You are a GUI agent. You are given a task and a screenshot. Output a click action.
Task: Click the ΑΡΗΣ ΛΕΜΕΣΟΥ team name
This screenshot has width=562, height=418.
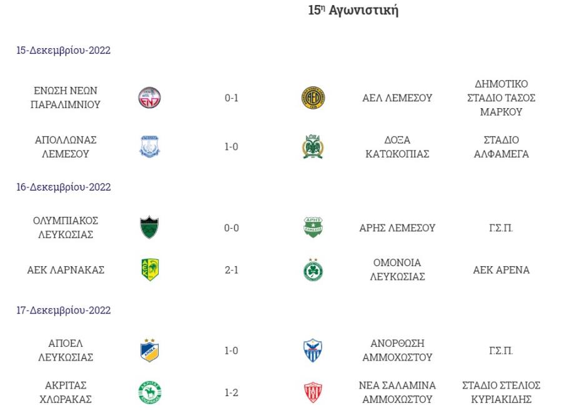(x=397, y=228)
